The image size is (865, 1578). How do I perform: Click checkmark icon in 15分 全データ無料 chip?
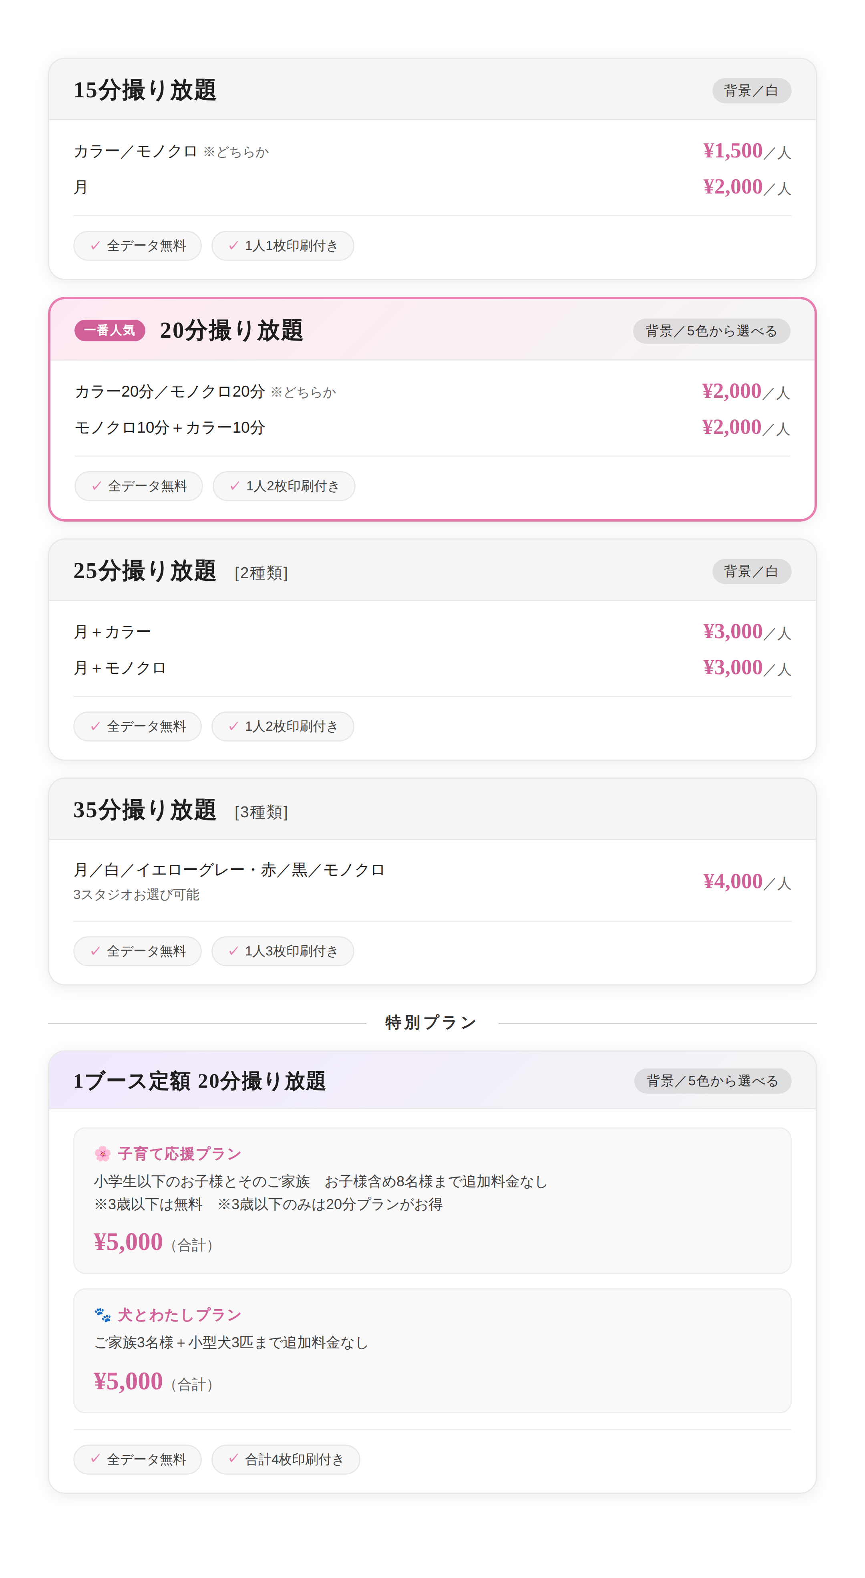coord(95,246)
